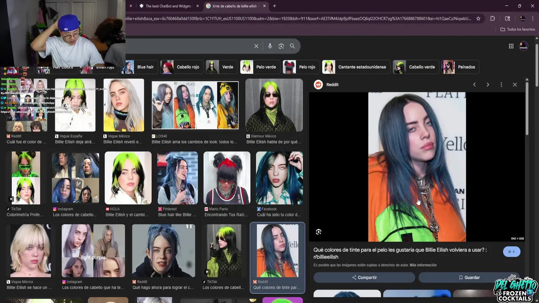This screenshot has width=539, height=303.
Task: Open the Manic Panic 'Encontrando Tus Raíc...' image
Action: (227, 178)
